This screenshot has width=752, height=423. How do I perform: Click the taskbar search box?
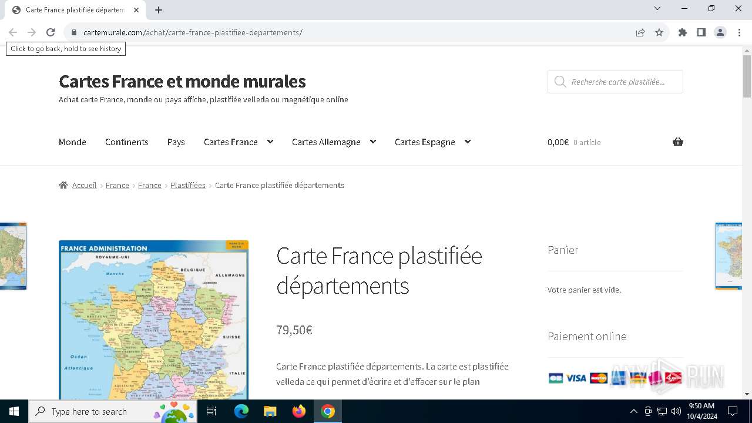113,411
